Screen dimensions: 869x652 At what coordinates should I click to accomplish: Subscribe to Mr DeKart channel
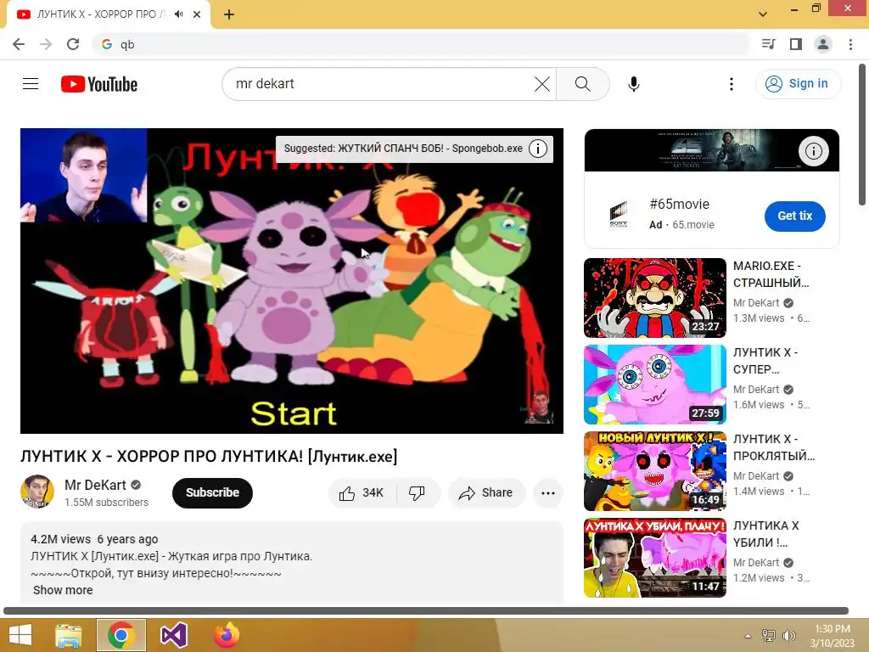pos(212,493)
